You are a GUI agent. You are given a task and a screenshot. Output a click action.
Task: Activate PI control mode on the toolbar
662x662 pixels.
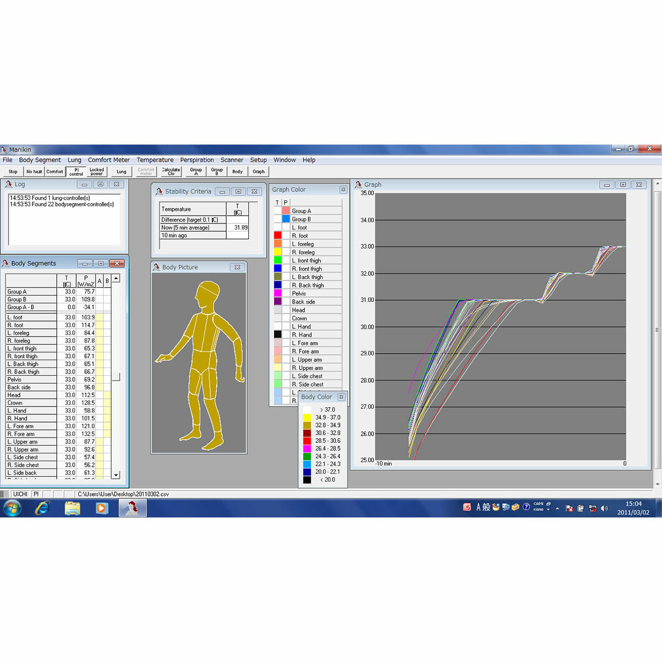pyautogui.click(x=76, y=172)
